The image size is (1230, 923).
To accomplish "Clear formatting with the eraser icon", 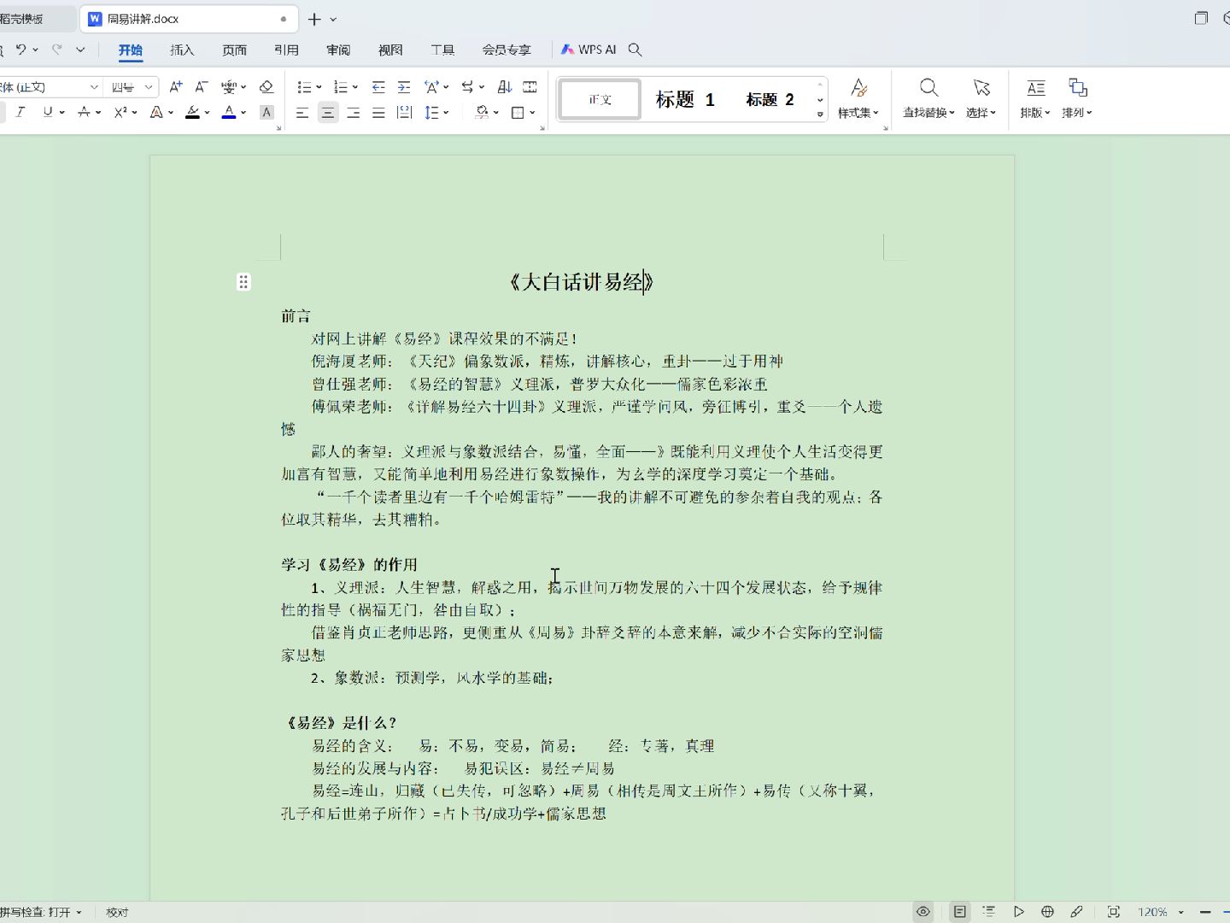I will pyautogui.click(x=266, y=87).
